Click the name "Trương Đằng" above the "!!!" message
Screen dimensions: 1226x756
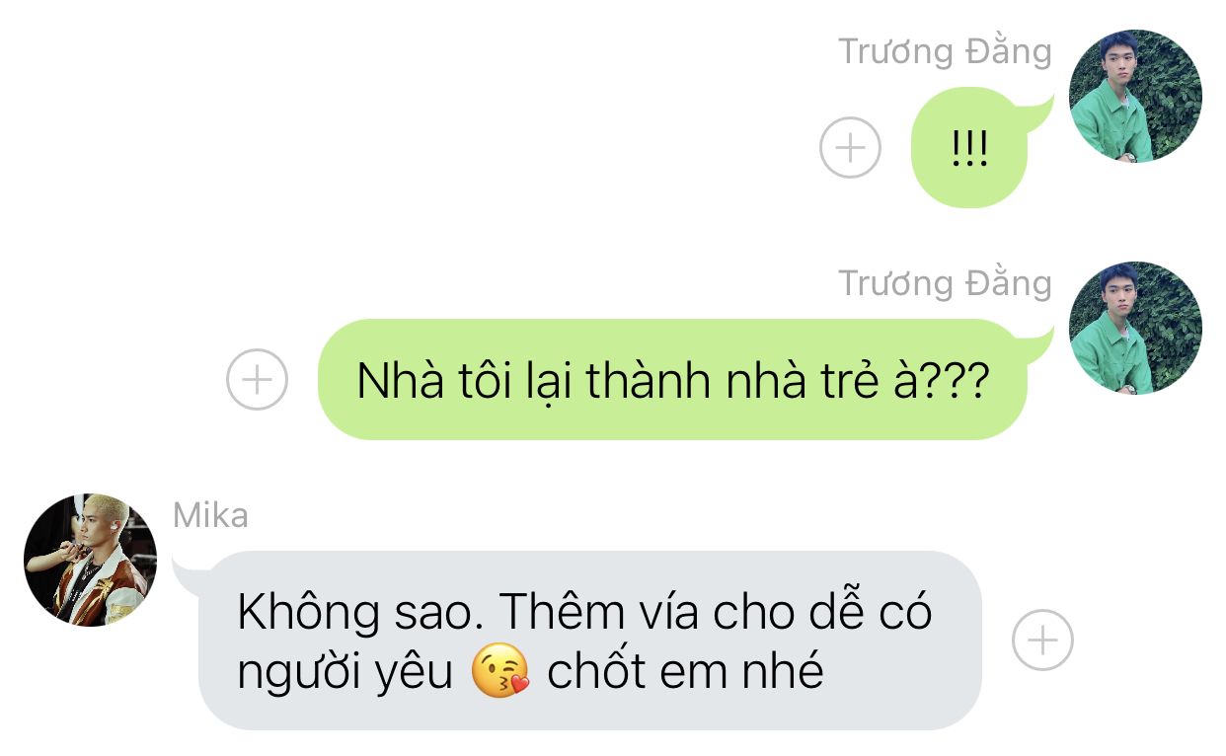pyautogui.click(x=945, y=51)
